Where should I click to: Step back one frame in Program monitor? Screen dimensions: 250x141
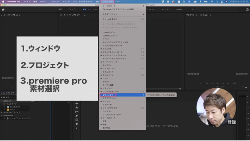[212, 83]
